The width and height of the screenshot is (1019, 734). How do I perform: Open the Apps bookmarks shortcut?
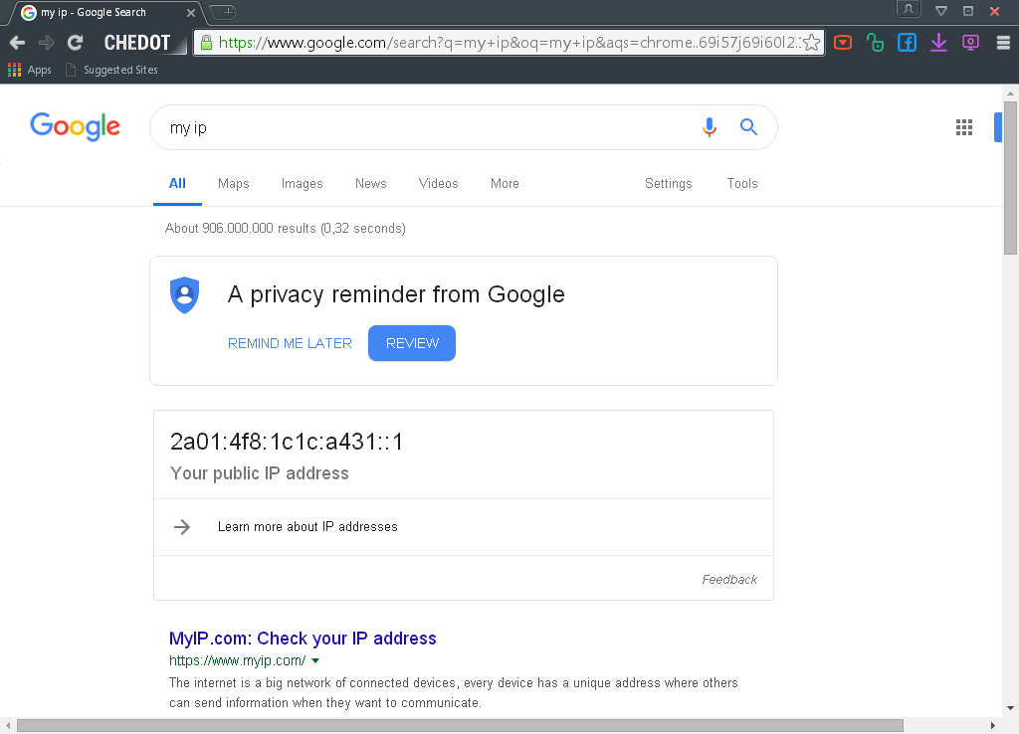(30, 70)
